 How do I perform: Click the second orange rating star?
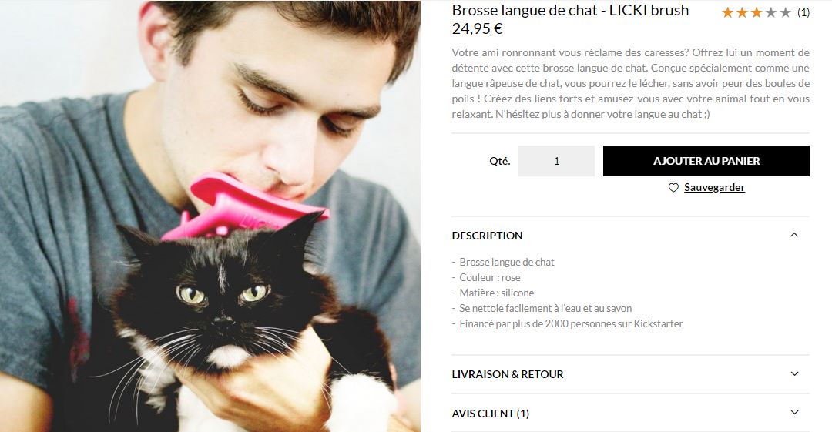click(742, 13)
